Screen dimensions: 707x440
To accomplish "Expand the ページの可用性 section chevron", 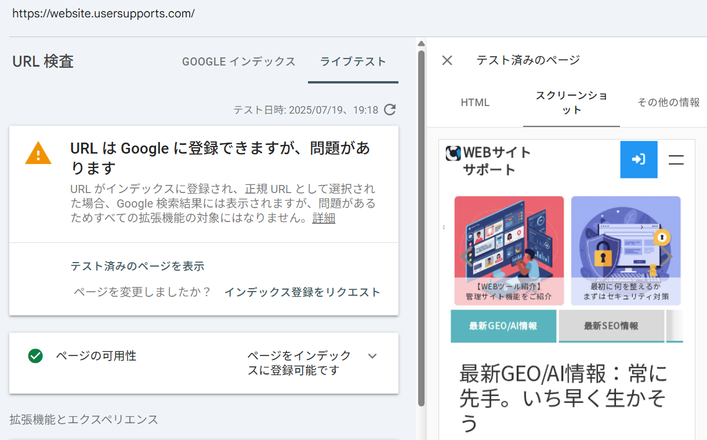I will click(x=372, y=356).
